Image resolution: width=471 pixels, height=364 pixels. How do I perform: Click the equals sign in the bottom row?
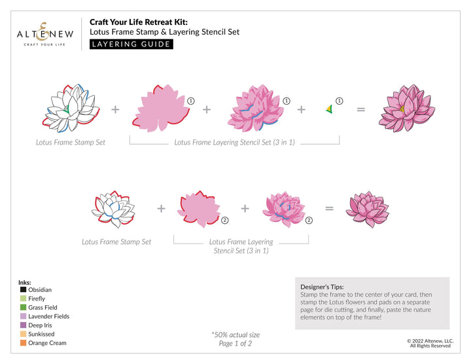329,209
